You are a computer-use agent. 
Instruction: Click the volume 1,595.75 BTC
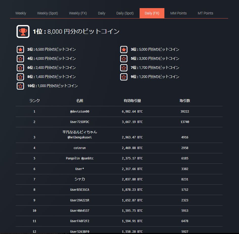pos(132,211)
